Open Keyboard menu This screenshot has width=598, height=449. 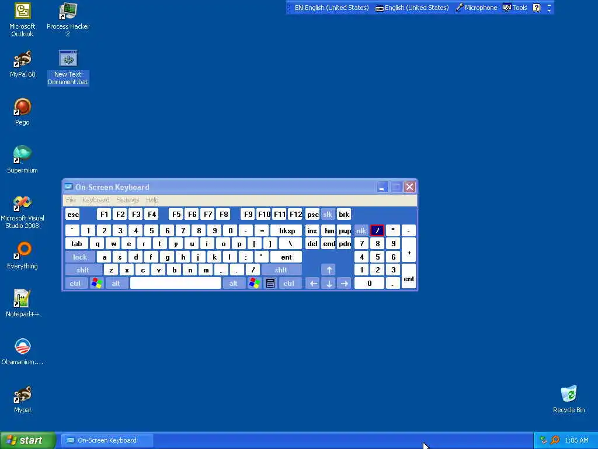[96, 200]
